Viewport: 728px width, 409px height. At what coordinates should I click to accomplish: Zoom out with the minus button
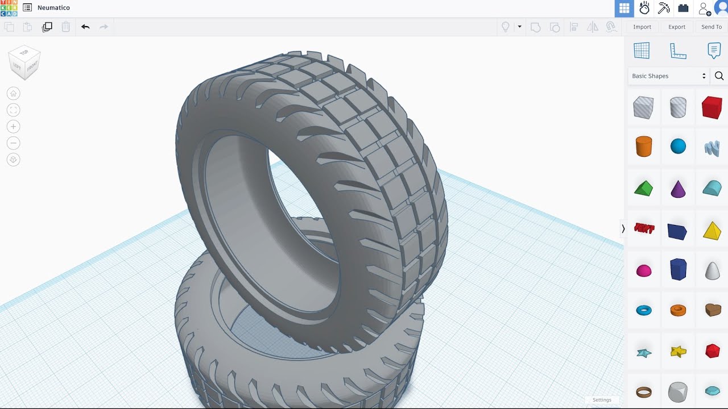14,143
